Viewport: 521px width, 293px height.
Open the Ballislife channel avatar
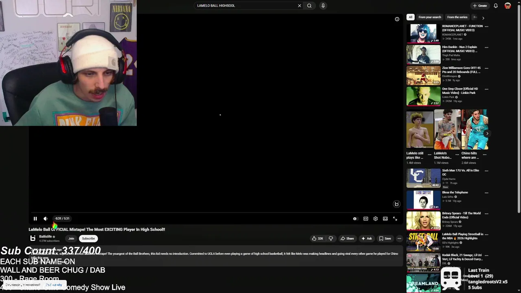[x=33, y=238]
